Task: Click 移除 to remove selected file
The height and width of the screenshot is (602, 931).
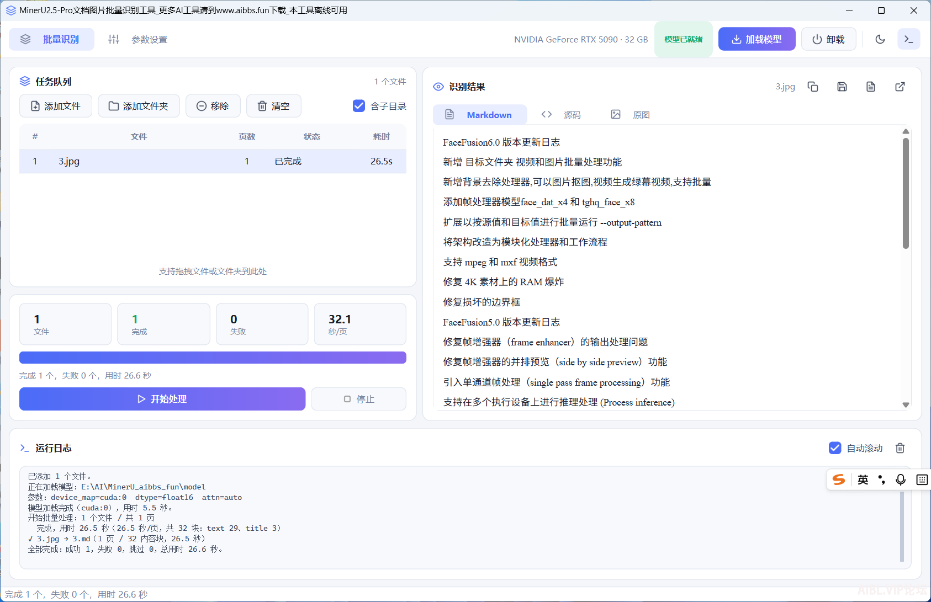Action: coord(213,106)
